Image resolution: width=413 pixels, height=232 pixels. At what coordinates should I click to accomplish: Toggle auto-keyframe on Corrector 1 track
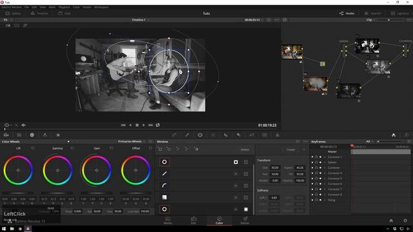[x=320, y=157]
